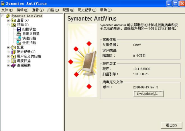Collapse the Symantec AntiVirus root node
Image resolution: width=185 pixels, height=131 pixels.
tap(3, 16)
